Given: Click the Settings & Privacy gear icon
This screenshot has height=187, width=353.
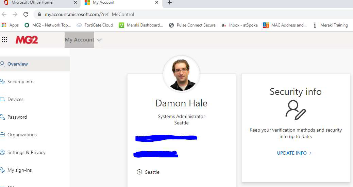Looking at the screenshot, I should [x=2, y=152].
